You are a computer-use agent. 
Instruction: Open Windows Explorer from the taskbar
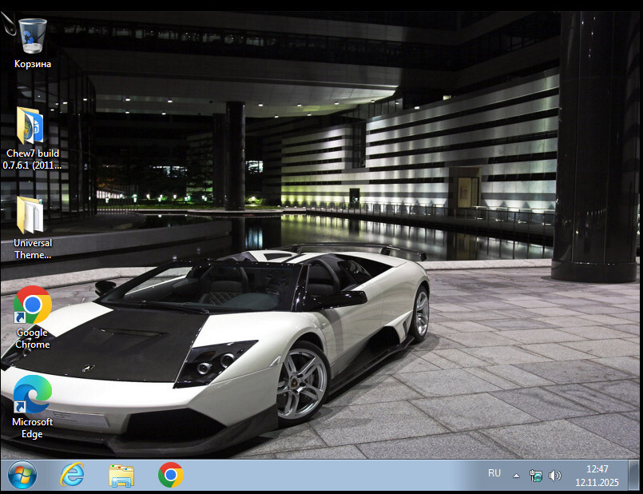121,475
